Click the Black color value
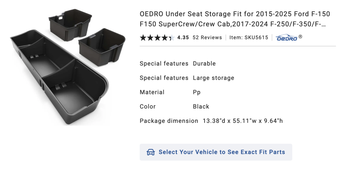The image size is (352, 169). click(x=201, y=107)
